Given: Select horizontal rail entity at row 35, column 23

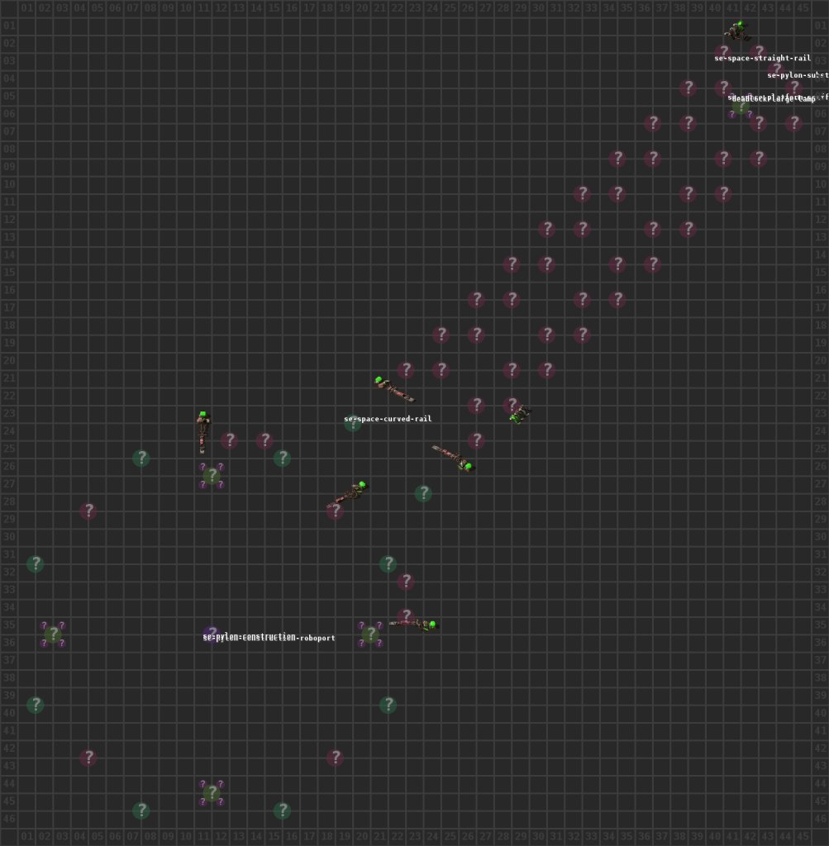Looking at the screenshot, I should tap(413, 625).
